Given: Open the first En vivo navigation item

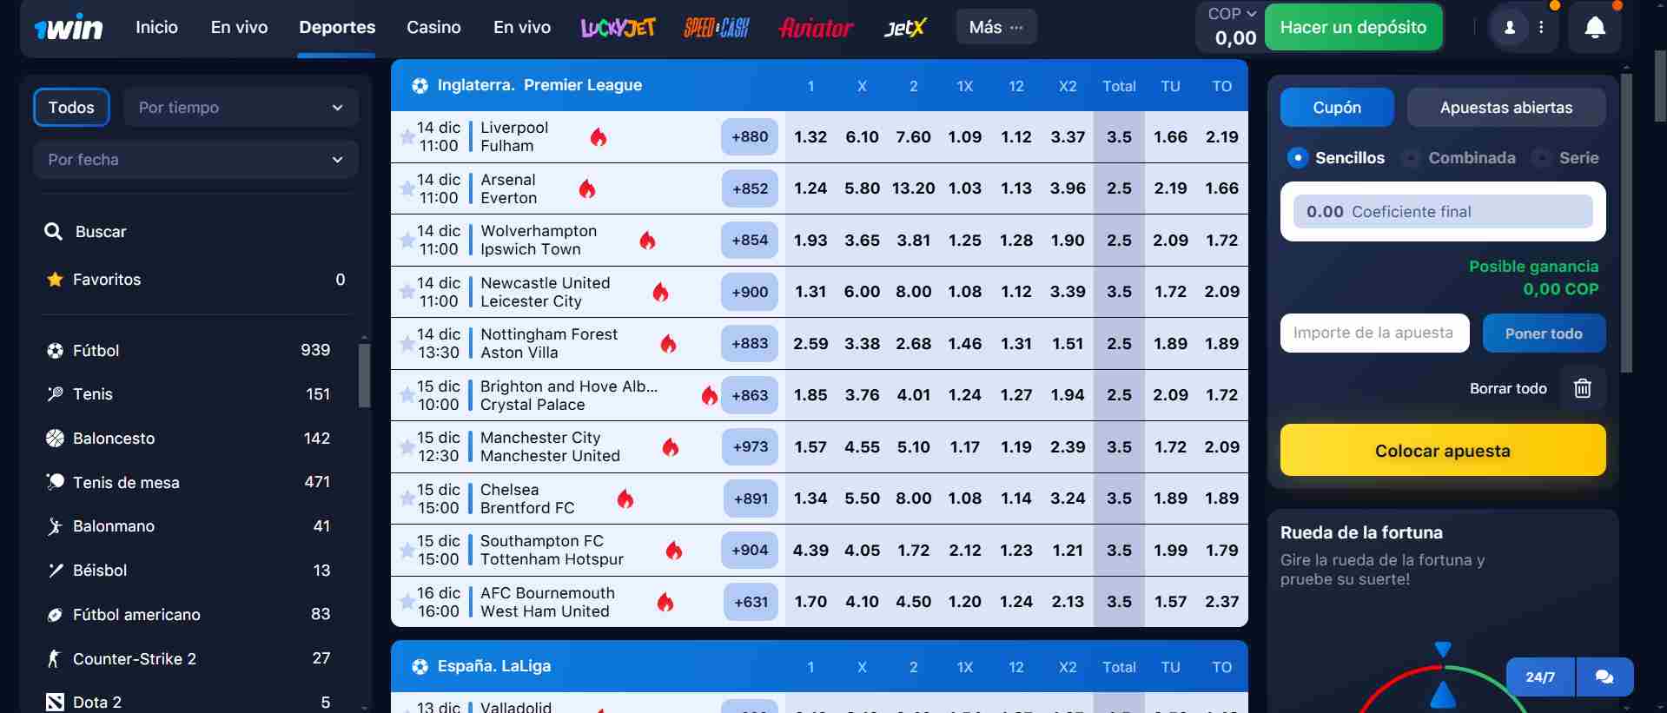Looking at the screenshot, I should point(239,28).
